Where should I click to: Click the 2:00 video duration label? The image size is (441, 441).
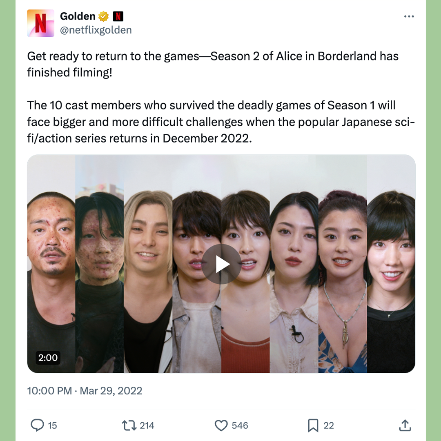tap(48, 357)
